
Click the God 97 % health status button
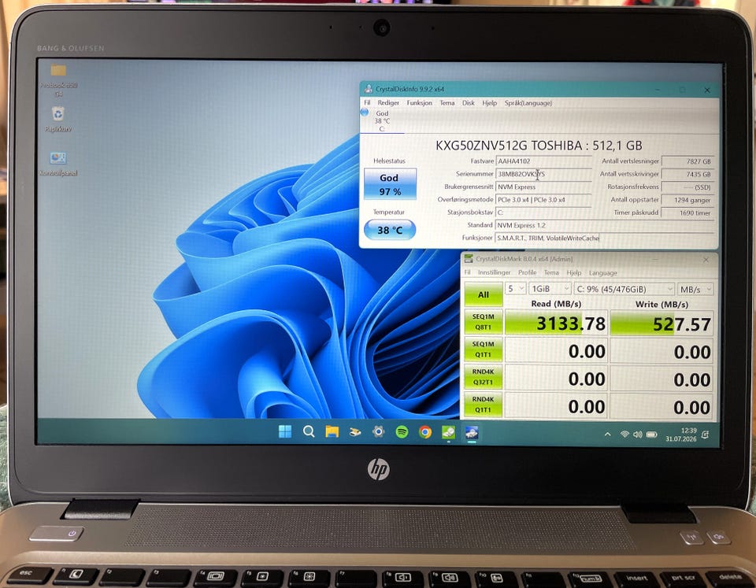coord(390,184)
